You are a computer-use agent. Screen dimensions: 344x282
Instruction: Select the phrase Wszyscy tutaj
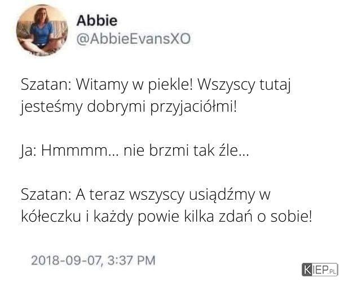244,85
